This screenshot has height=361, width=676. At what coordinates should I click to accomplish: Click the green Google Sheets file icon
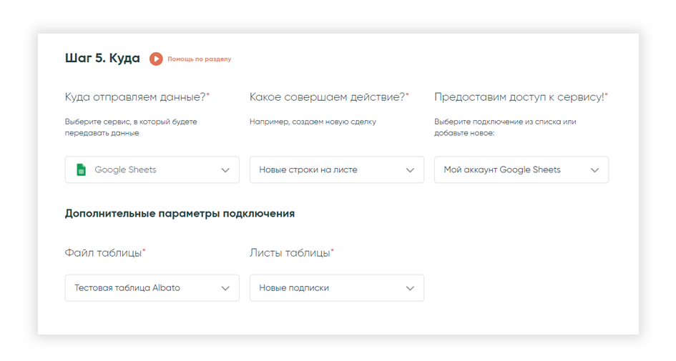(81, 169)
